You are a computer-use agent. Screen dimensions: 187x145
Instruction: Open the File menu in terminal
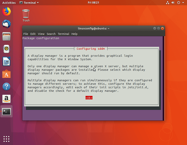click(x=26, y=34)
